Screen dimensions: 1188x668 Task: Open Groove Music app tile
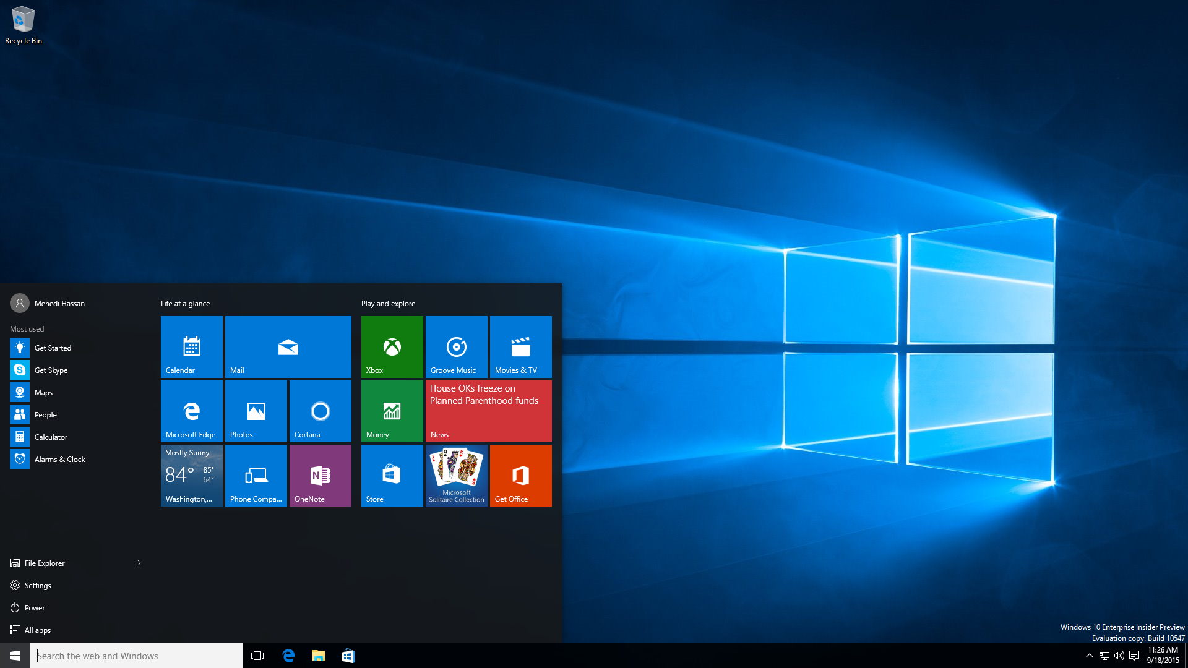point(456,346)
